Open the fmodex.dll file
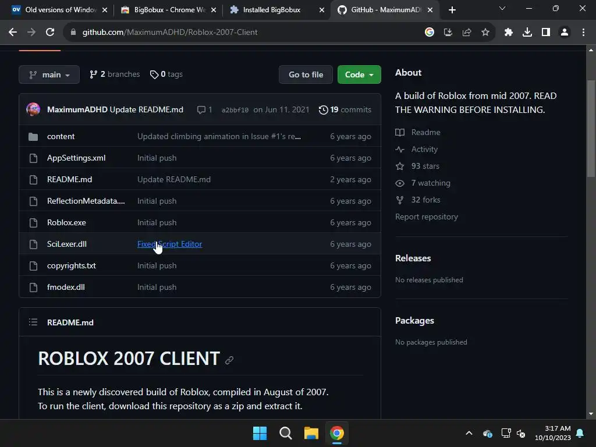The height and width of the screenshot is (447, 596). pos(66,287)
